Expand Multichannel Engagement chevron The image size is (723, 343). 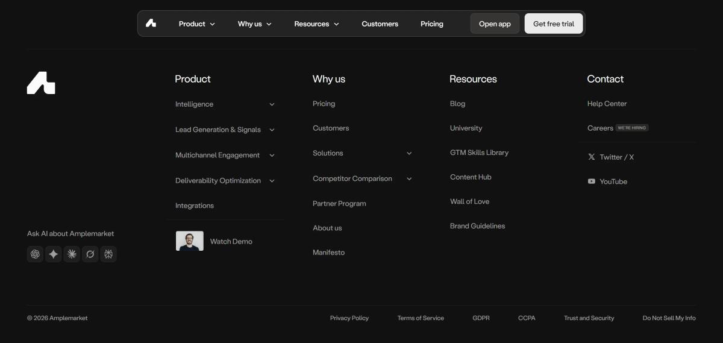coord(272,155)
